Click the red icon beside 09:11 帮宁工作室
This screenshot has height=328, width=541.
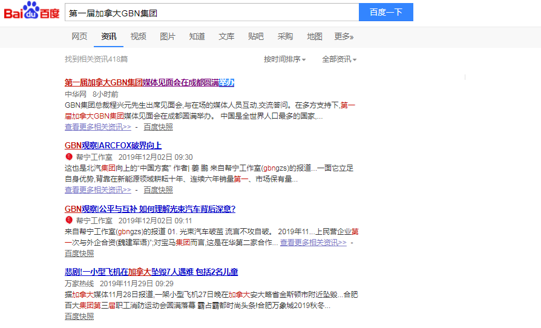click(x=68, y=221)
